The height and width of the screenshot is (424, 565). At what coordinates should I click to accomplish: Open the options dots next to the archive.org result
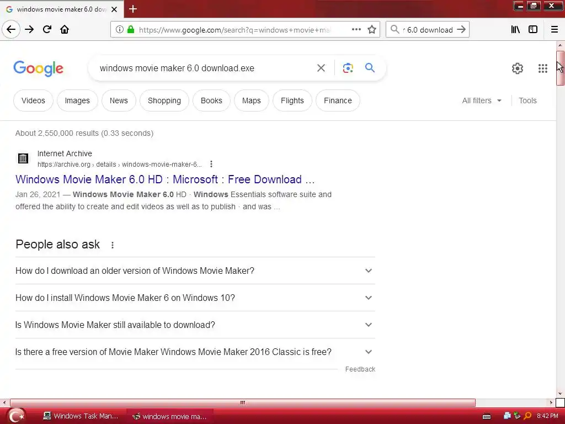point(211,164)
